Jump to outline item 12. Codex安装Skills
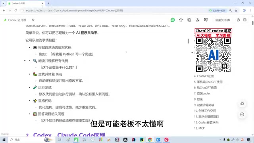The image size is (254, 143). pyautogui.click(x=206, y=122)
